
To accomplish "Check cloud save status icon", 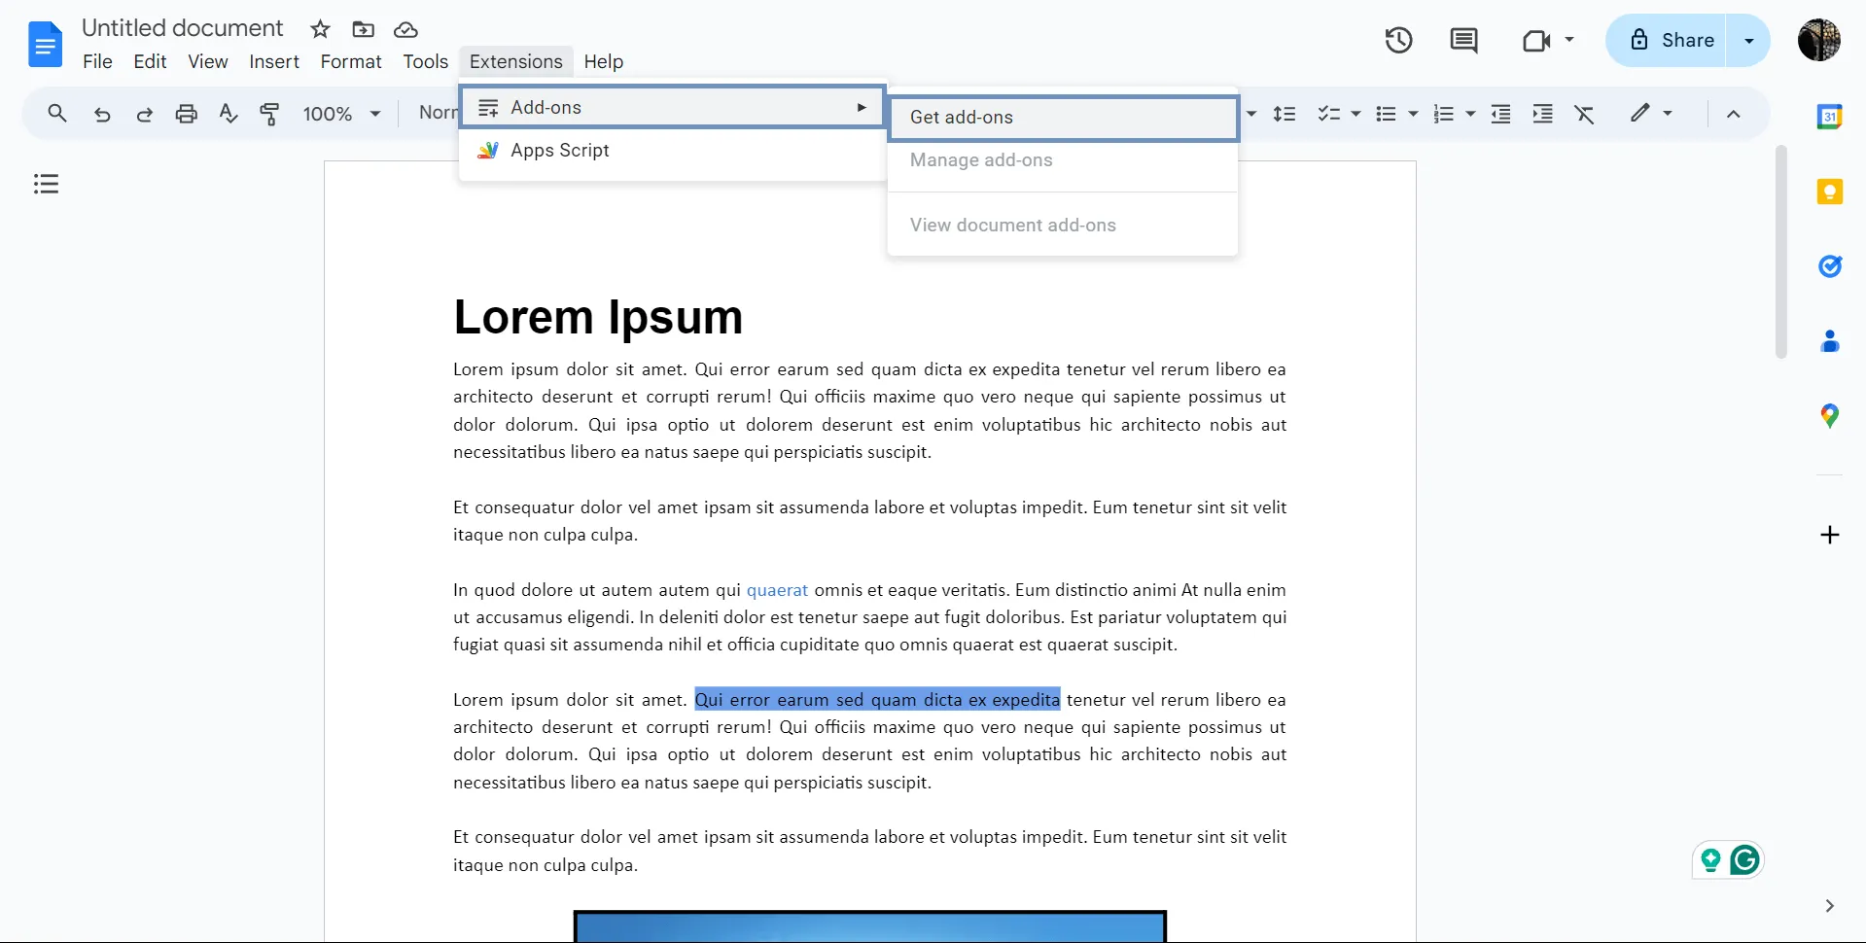I will (x=405, y=30).
